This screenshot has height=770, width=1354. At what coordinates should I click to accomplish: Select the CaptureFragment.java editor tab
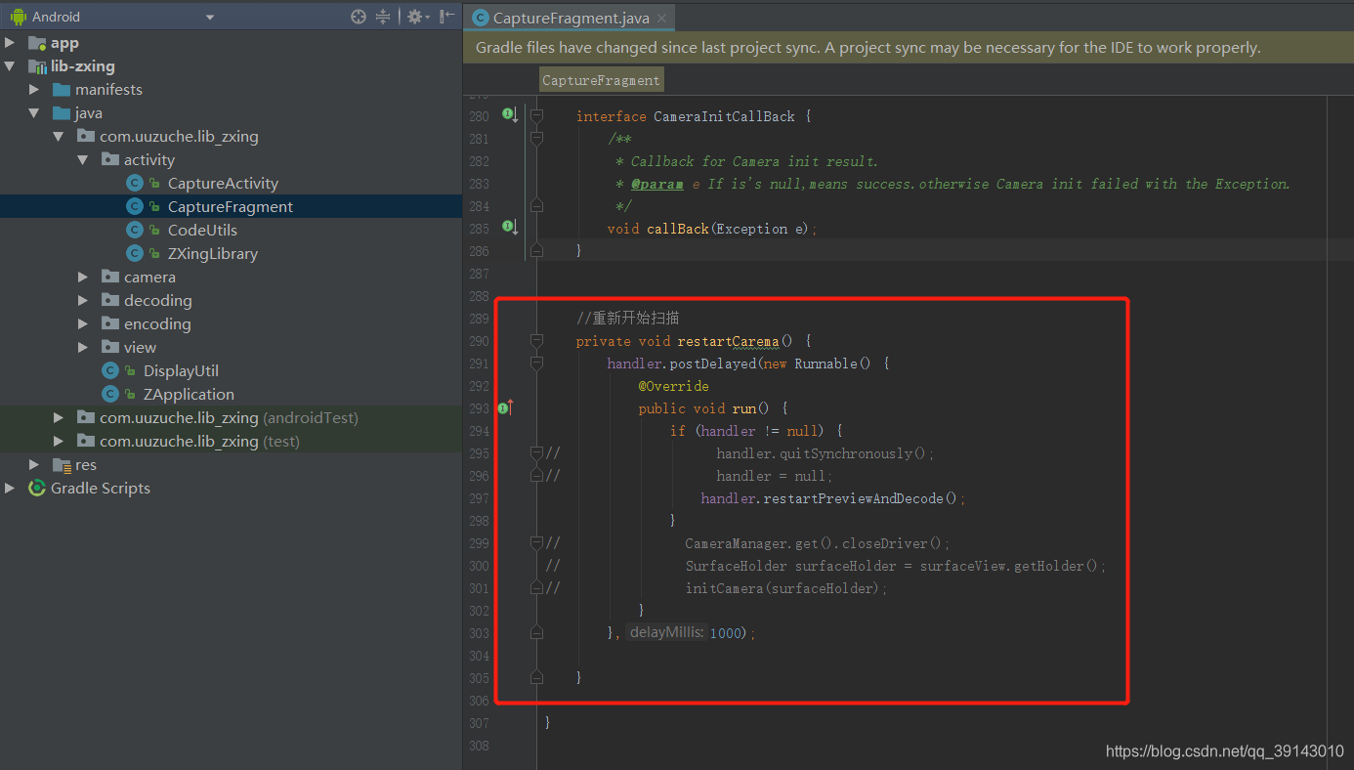pos(570,18)
